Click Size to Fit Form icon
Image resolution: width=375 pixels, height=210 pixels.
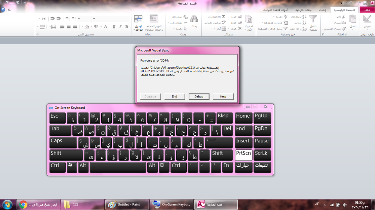[153, 19]
